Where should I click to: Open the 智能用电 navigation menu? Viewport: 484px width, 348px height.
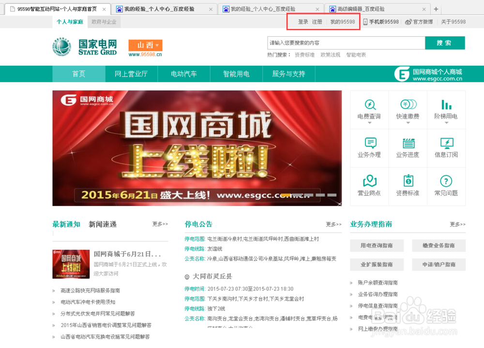[236, 74]
